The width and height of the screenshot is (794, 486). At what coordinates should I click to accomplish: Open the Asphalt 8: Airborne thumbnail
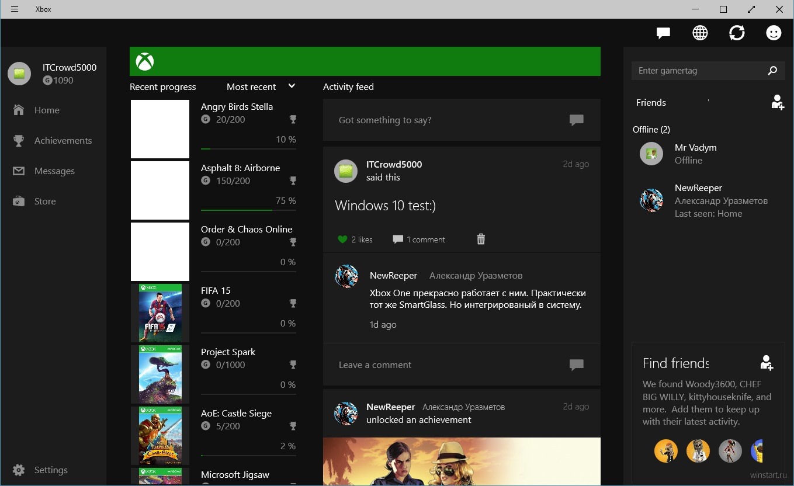[x=160, y=190]
